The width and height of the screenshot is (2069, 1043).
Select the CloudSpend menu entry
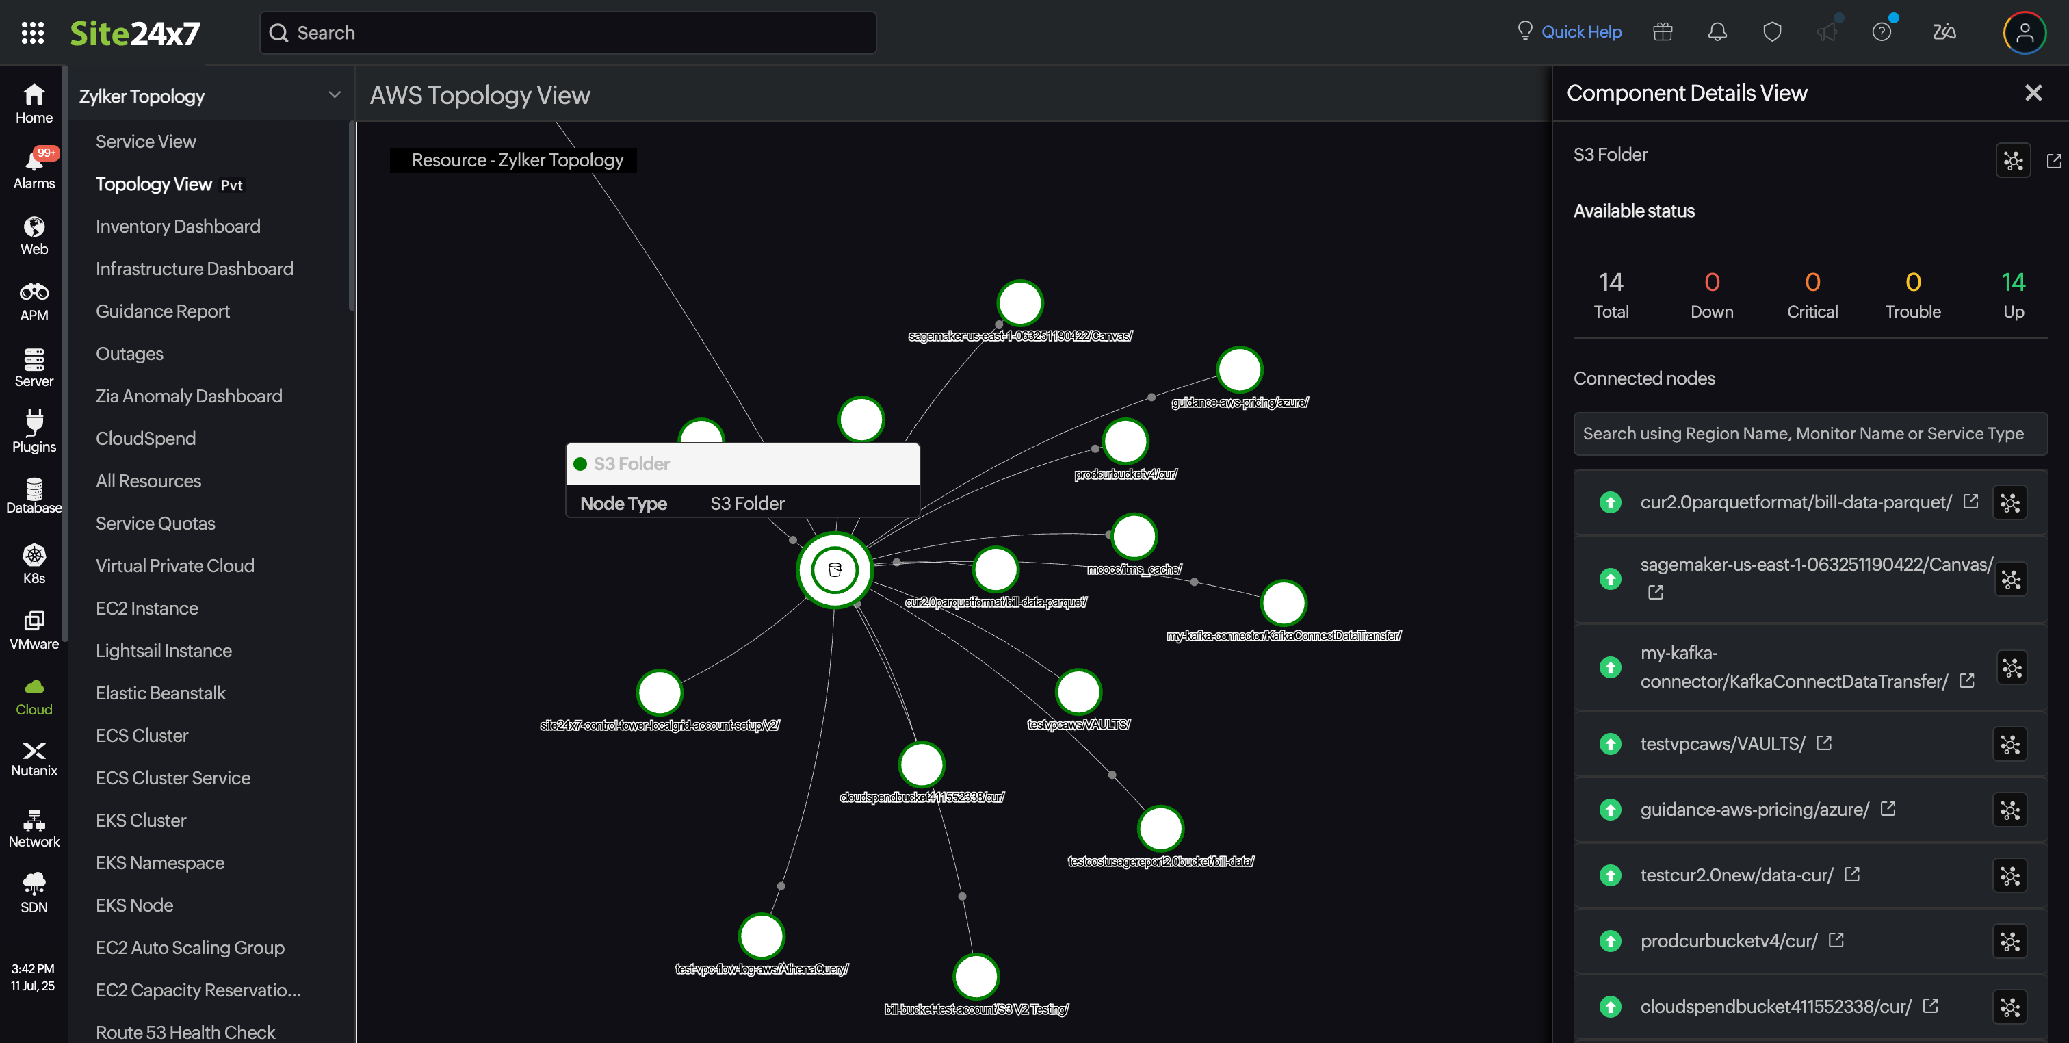point(145,439)
